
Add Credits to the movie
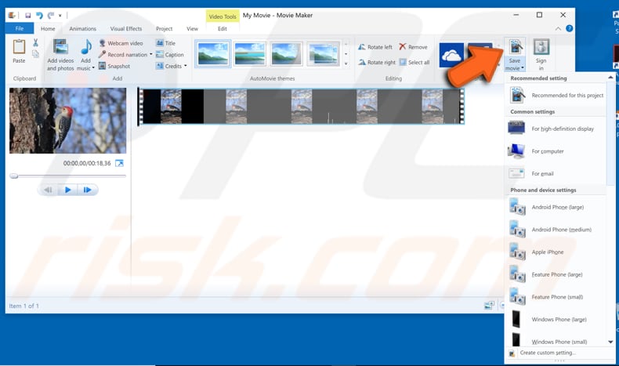(168, 66)
